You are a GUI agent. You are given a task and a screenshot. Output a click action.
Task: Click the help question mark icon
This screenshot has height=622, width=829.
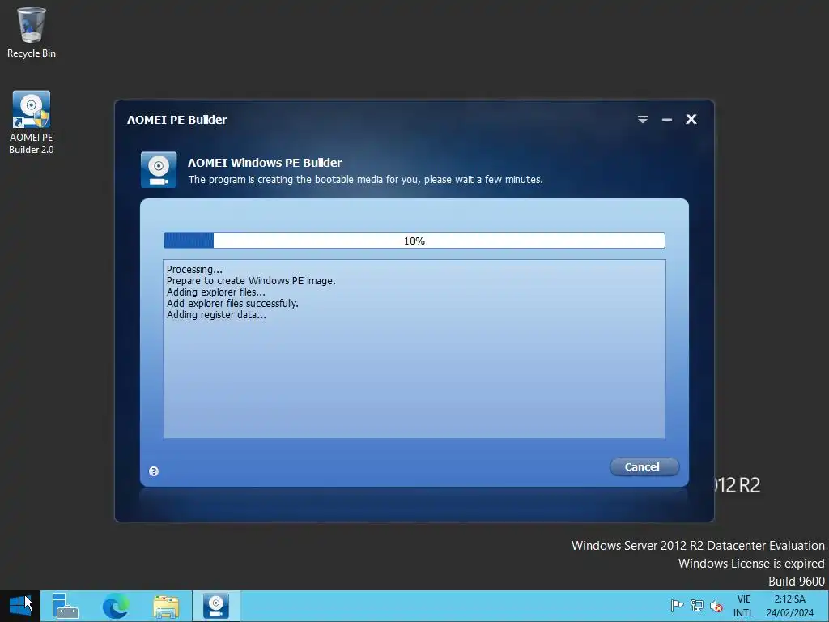154,471
